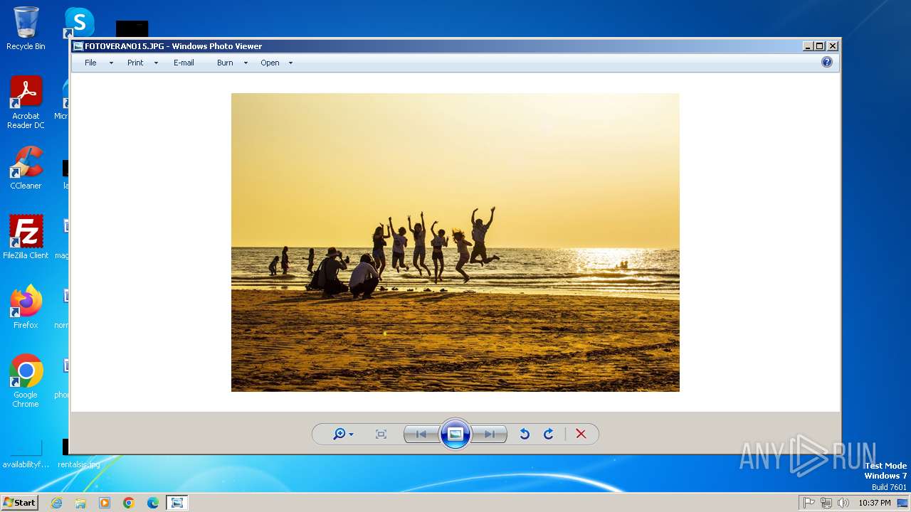
Task: Select the Firefox desktop shortcut
Action: (x=26, y=306)
